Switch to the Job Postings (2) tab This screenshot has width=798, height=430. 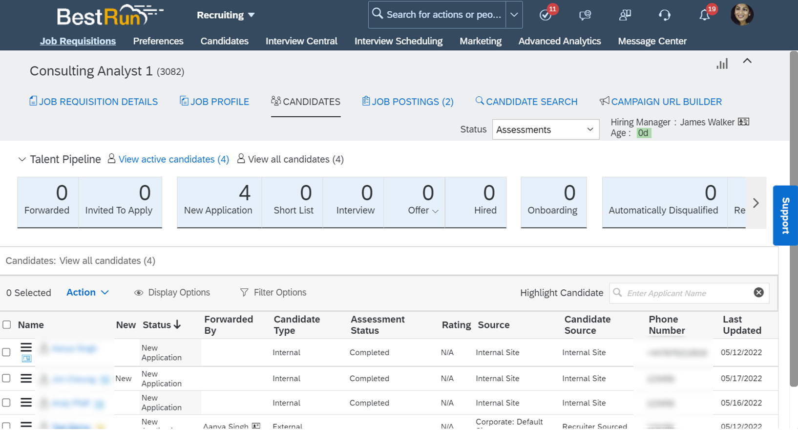tap(408, 102)
